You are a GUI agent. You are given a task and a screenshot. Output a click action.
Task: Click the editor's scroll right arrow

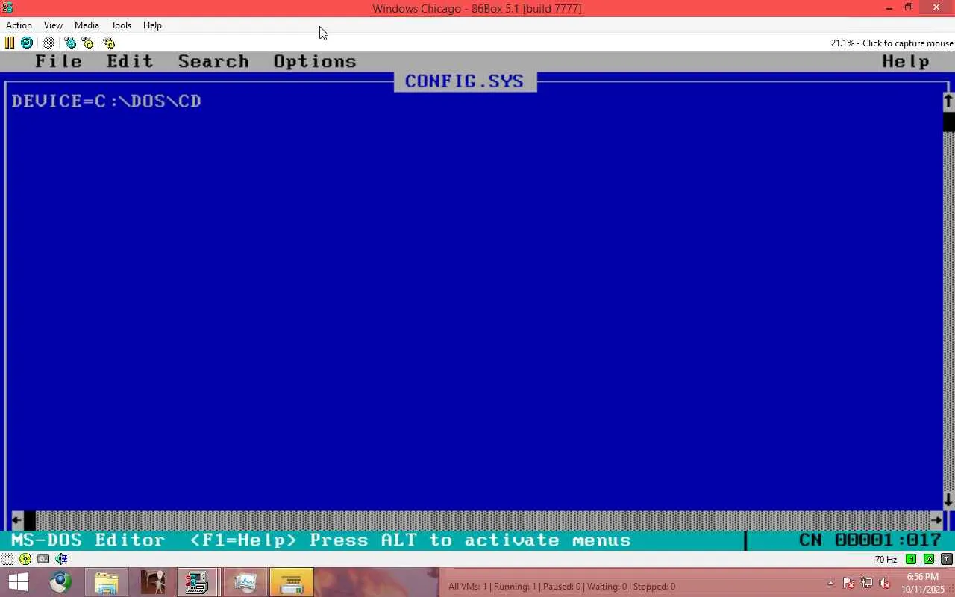coord(937,520)
